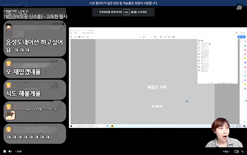247x155 pixels.
Task: Open the first menu in PDF viewer menu bar
Action: 71,30
